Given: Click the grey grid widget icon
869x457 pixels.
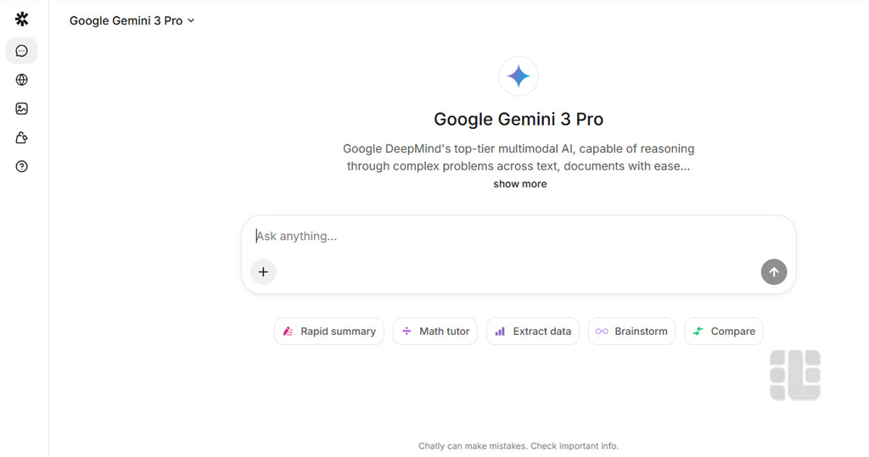Looking at the screenshot, I should 795,375.
